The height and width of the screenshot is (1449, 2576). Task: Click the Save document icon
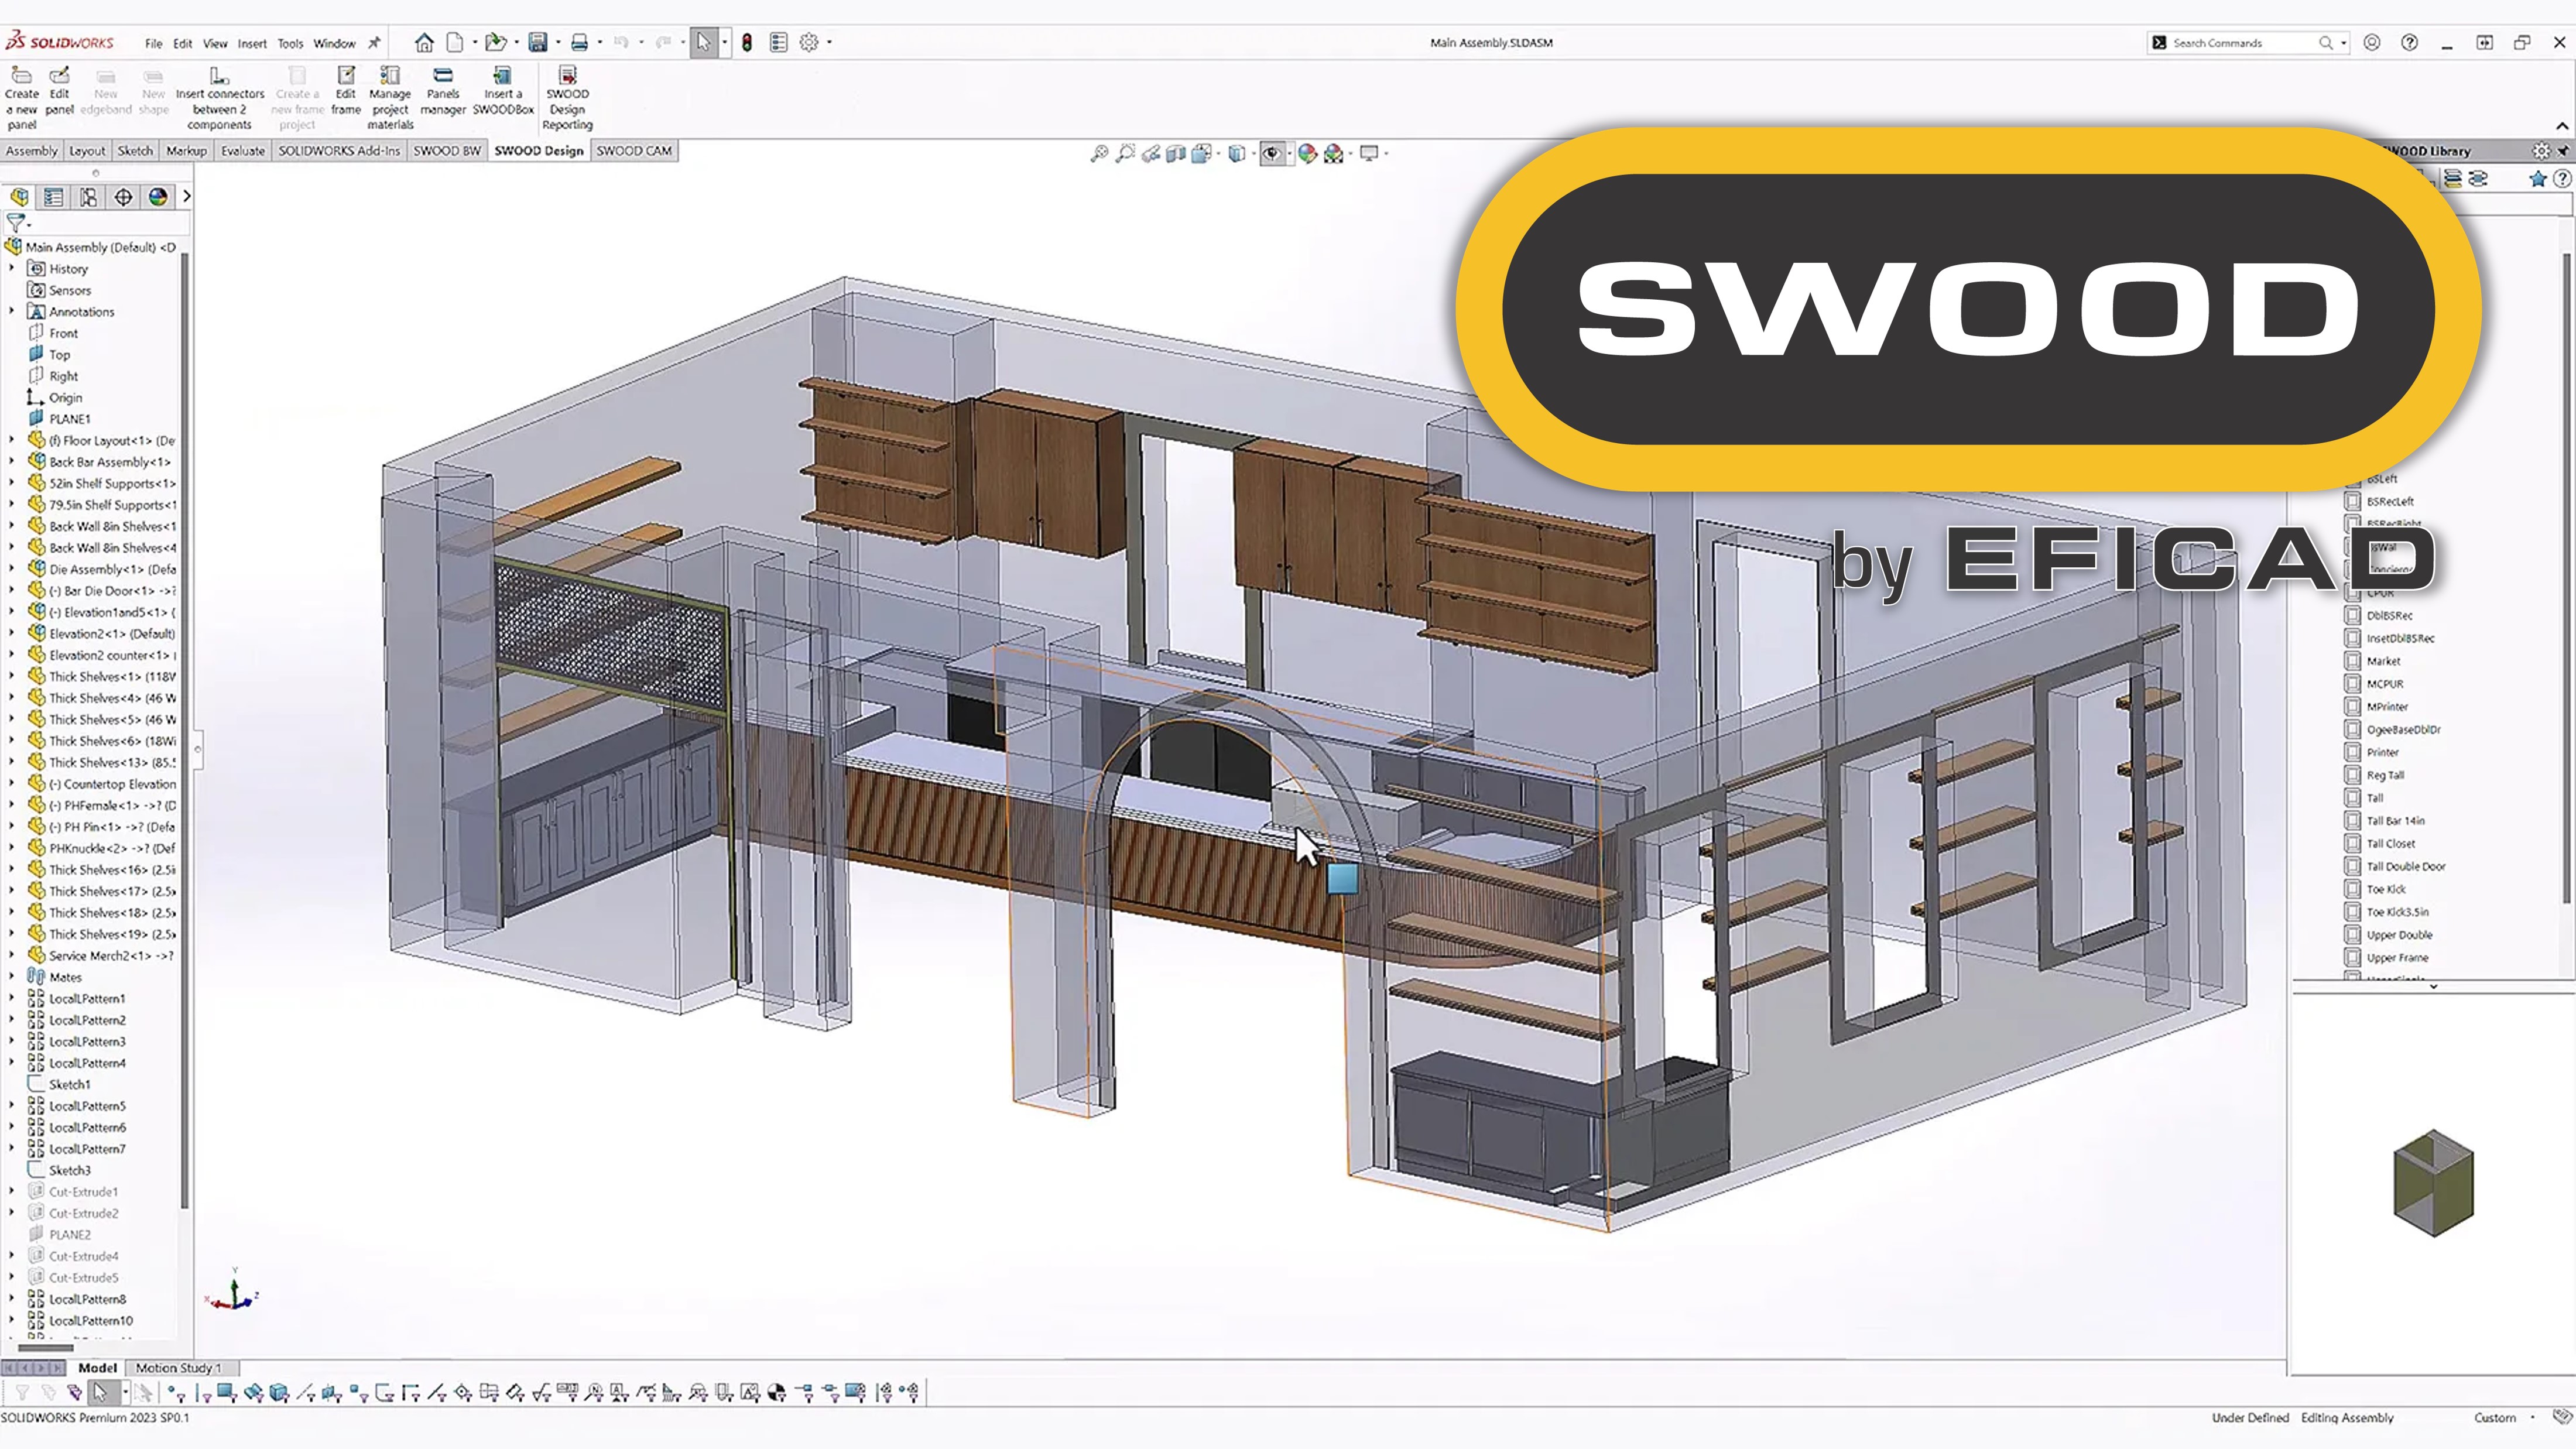tap(538, 42)
